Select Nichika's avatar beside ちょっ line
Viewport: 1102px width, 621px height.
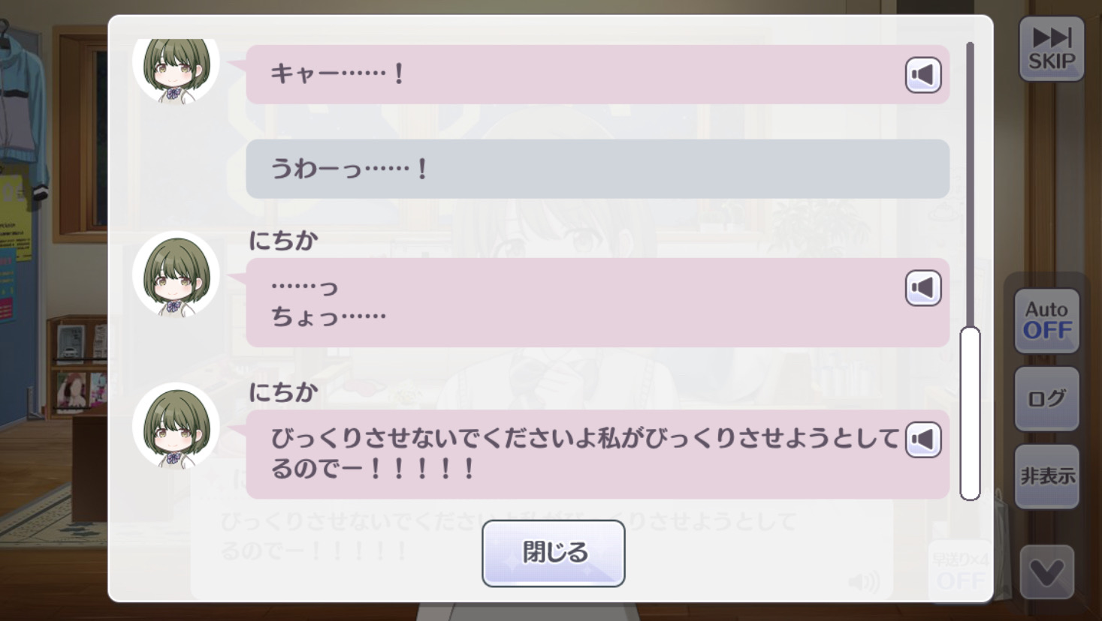[176, 274]
